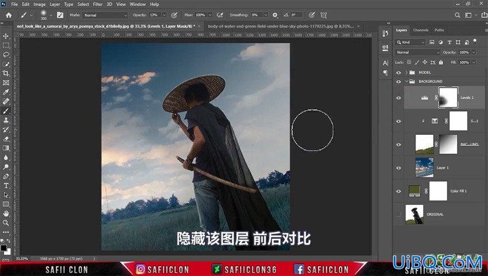Viewport: 488px width, 276px height.
Task: Open the brush preset picker arrow
Action: click(x=50, y=15)
